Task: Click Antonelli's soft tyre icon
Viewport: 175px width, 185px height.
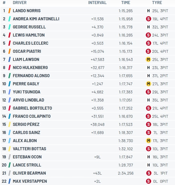Action: (x=148, y=19)
